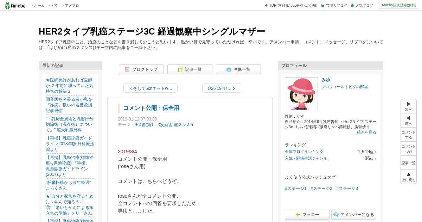422x222 pixels.
Task: Click the アメンバーになる button
Action: coord(354,215)
